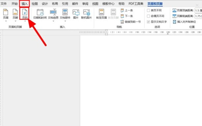Click the 页眉 (Header) icon
202x126 pixels.
(x=6, y=12)
